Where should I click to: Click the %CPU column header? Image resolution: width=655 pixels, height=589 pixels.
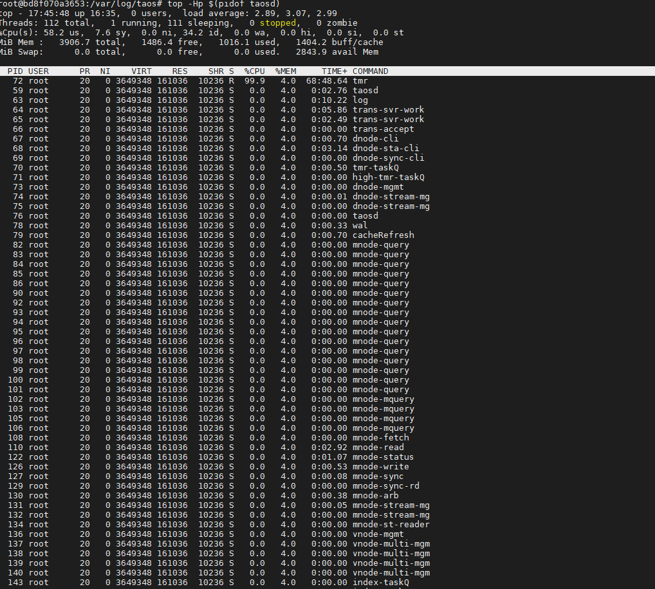(x=254, y=71)
